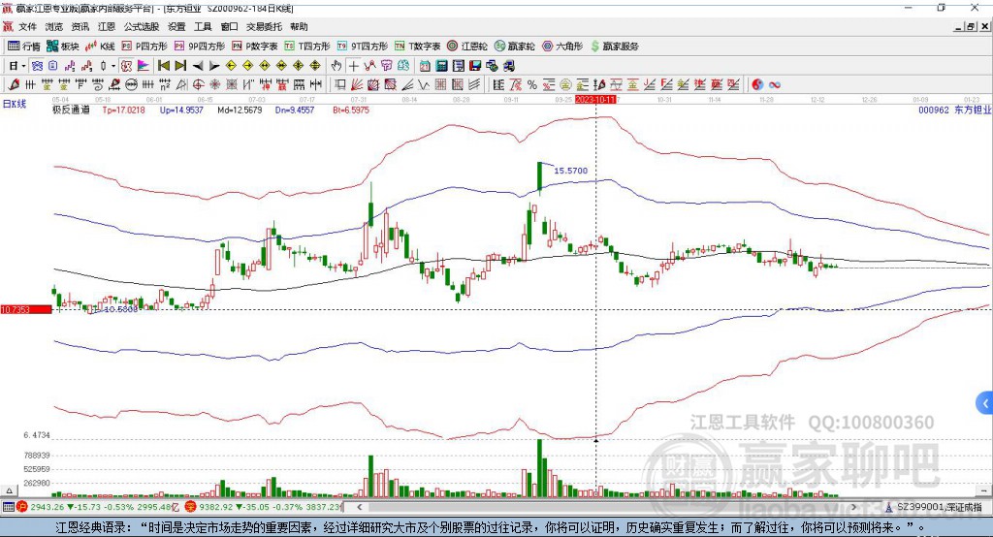
Task: Click the Up=14.9537 value
Action: click(181, 110)
